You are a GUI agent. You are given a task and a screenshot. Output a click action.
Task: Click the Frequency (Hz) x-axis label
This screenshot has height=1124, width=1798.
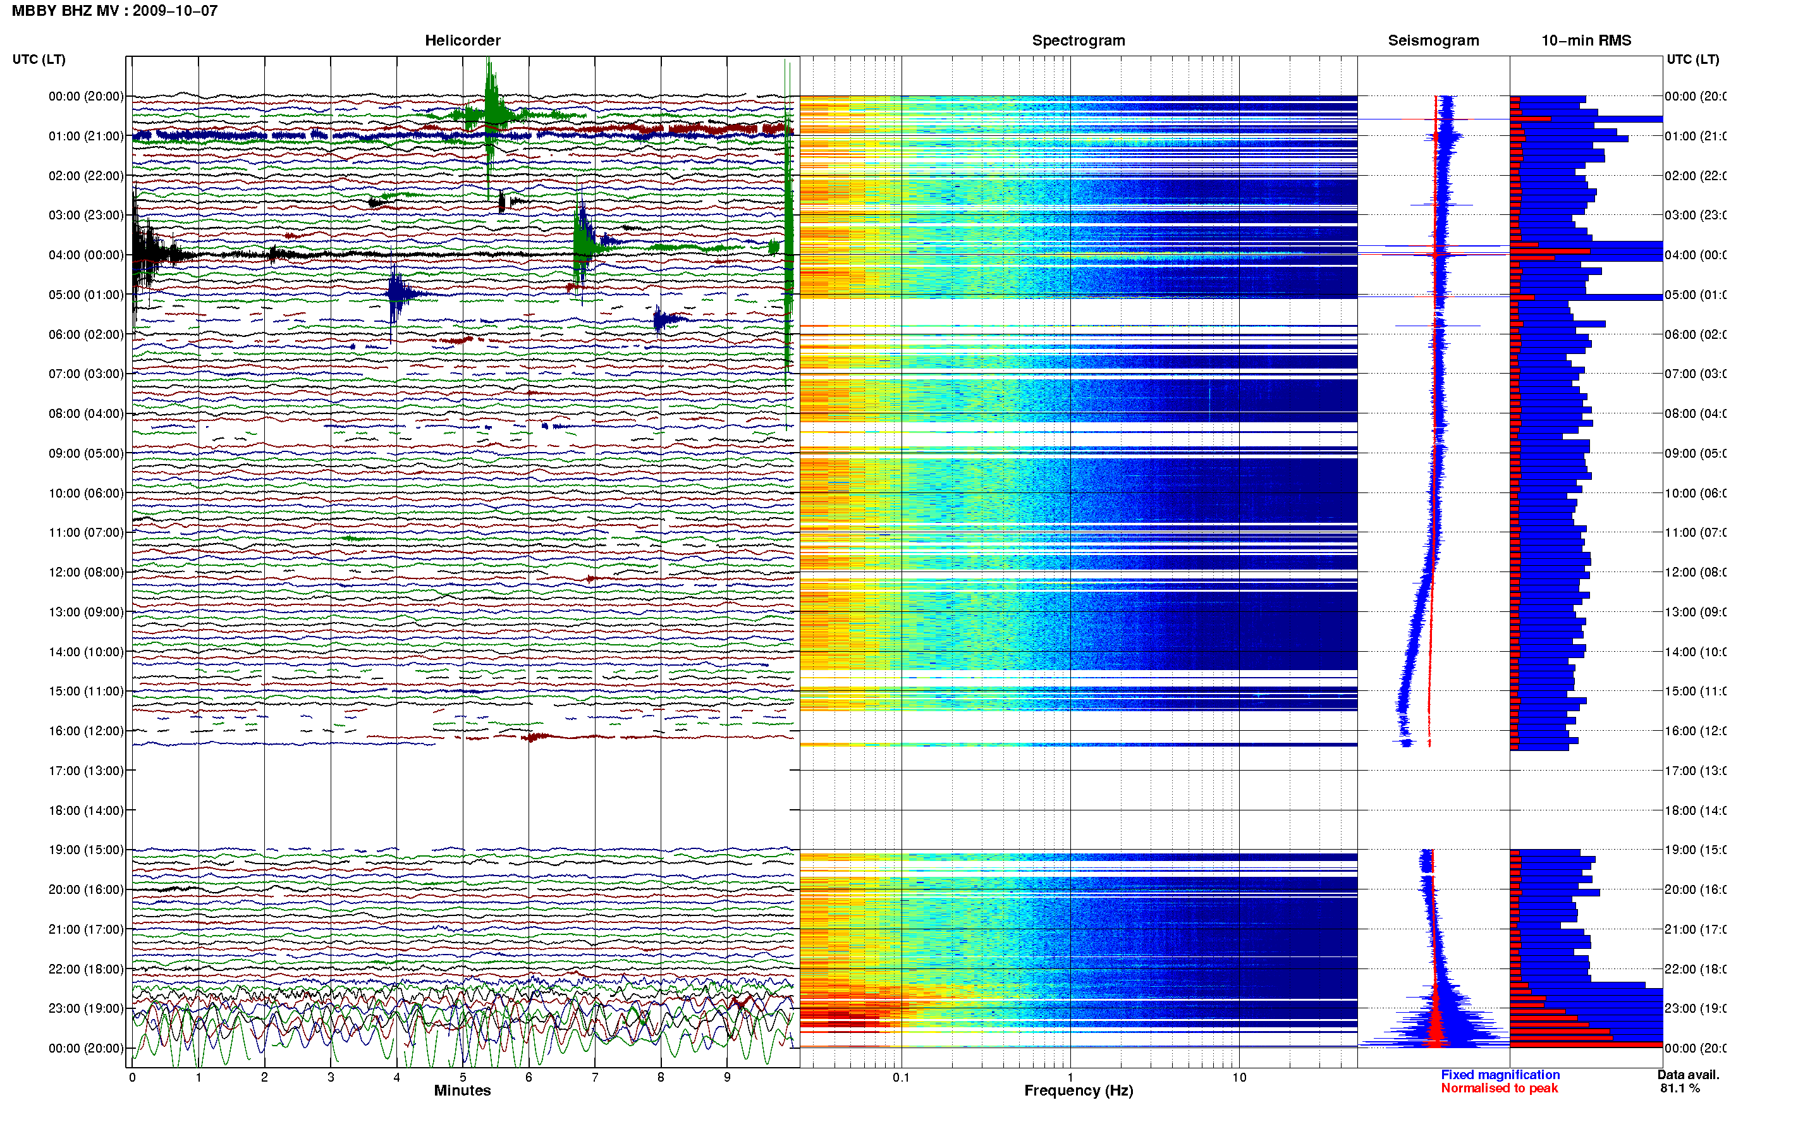click(1078, 1090)
